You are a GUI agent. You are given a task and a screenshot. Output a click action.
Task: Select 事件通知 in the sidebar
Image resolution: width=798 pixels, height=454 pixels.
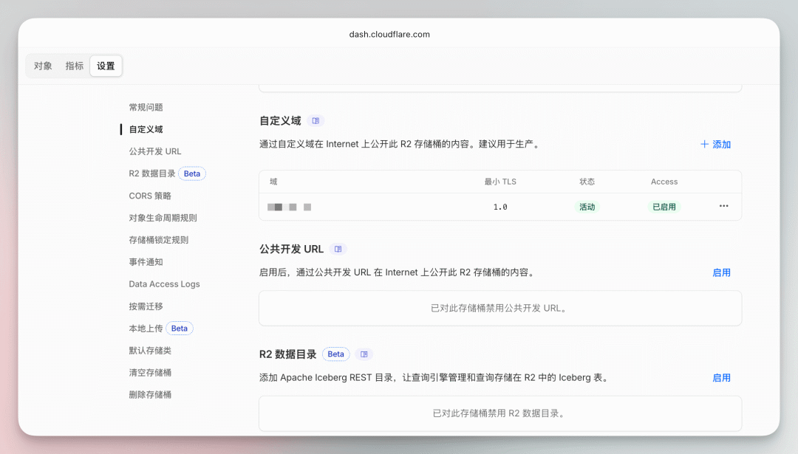(146, 262)
